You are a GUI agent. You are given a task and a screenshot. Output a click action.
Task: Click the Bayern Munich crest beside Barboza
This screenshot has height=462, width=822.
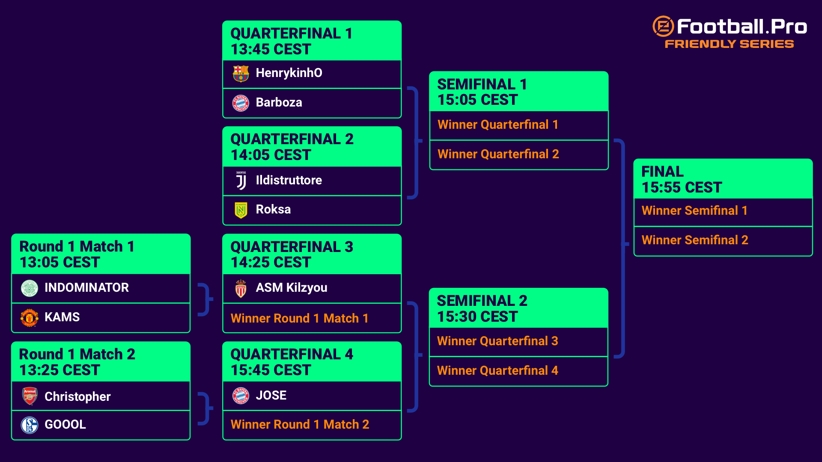pos(241,103)
